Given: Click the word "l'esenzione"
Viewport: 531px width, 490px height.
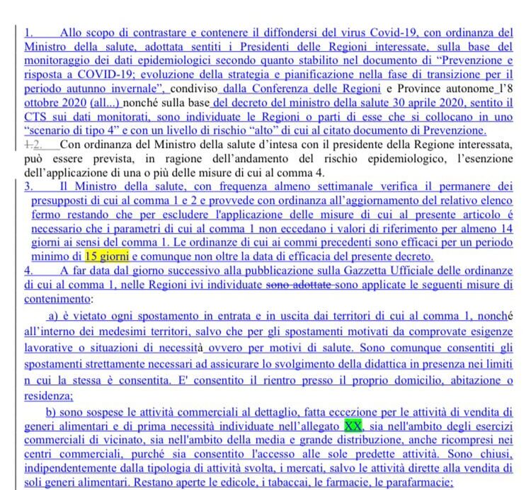Looking at the screenshot, I should point(485,159).
